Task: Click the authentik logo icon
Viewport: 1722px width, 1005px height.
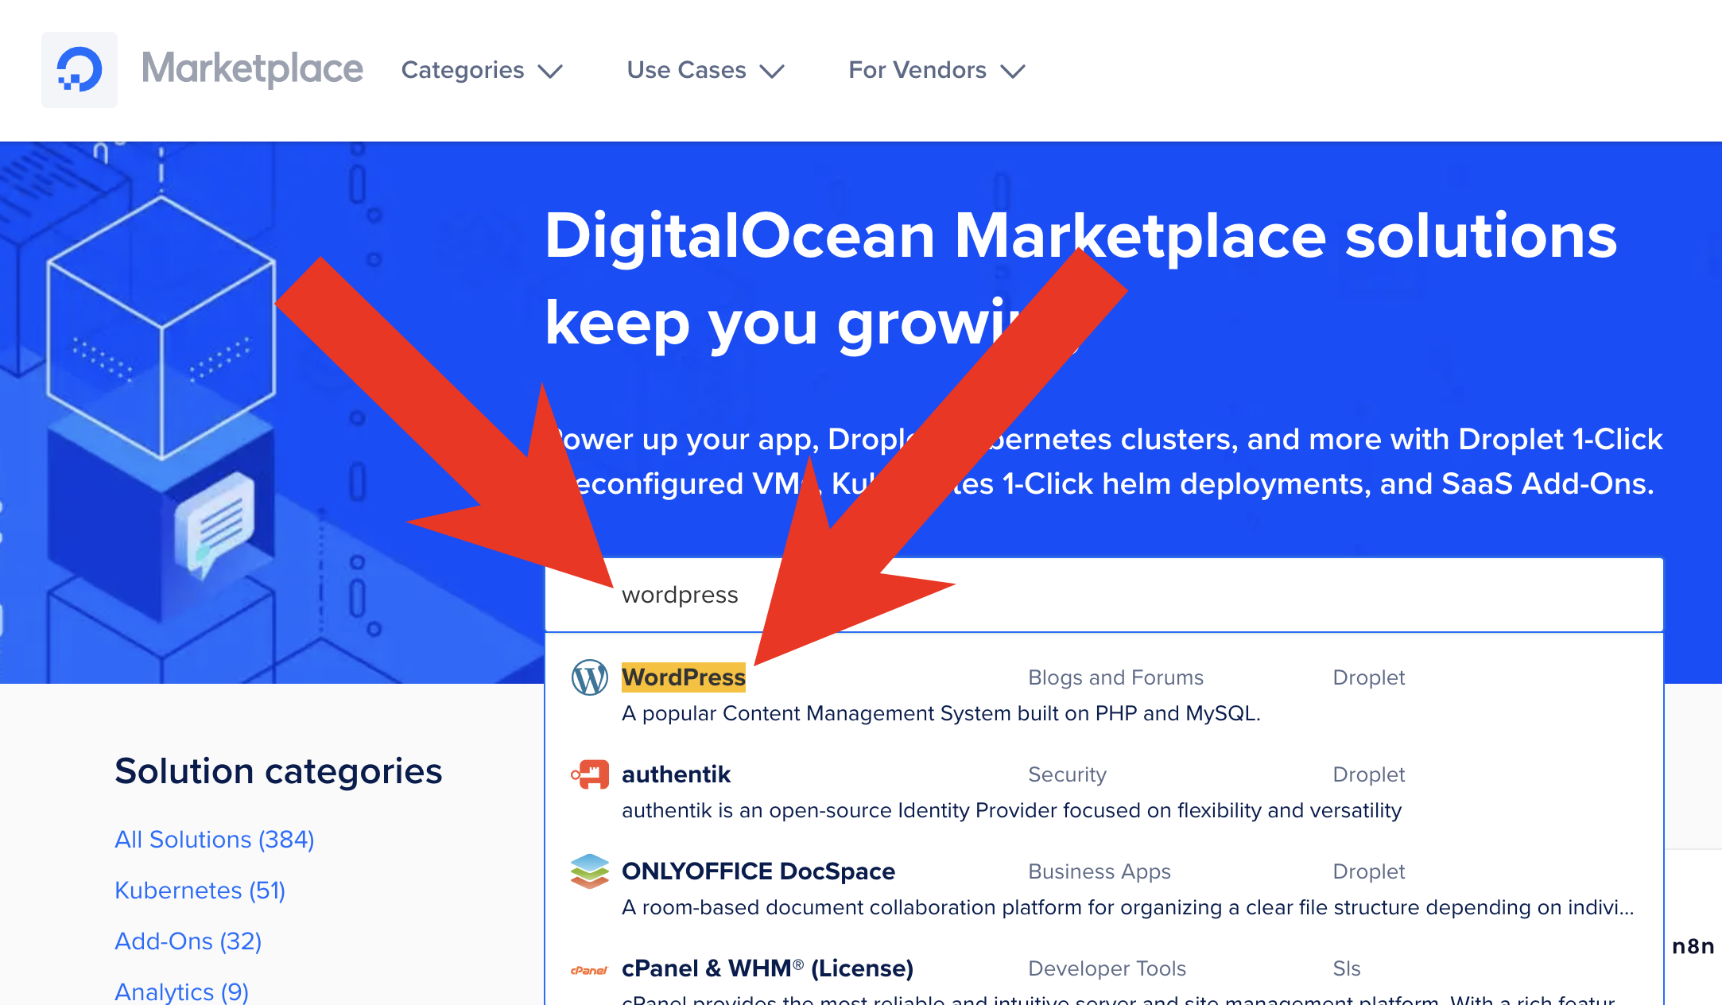Action: click(x=589, y=774)
